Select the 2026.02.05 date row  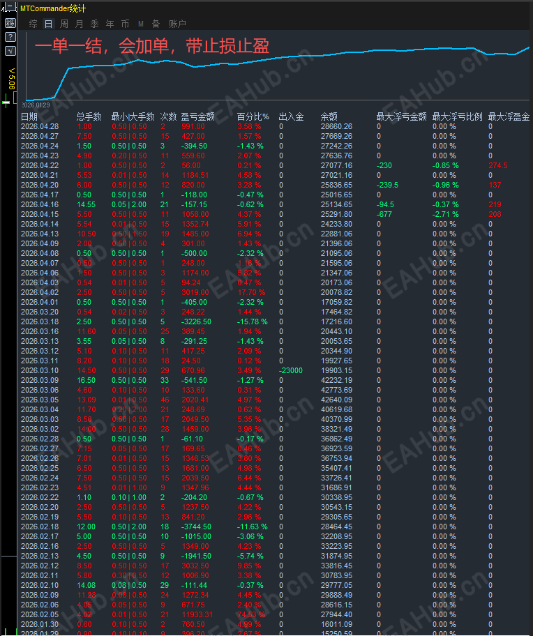tap(40, 614)
